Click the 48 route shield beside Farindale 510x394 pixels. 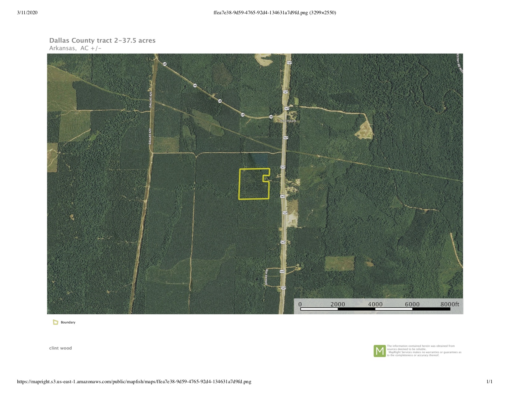tap(271, 117)
